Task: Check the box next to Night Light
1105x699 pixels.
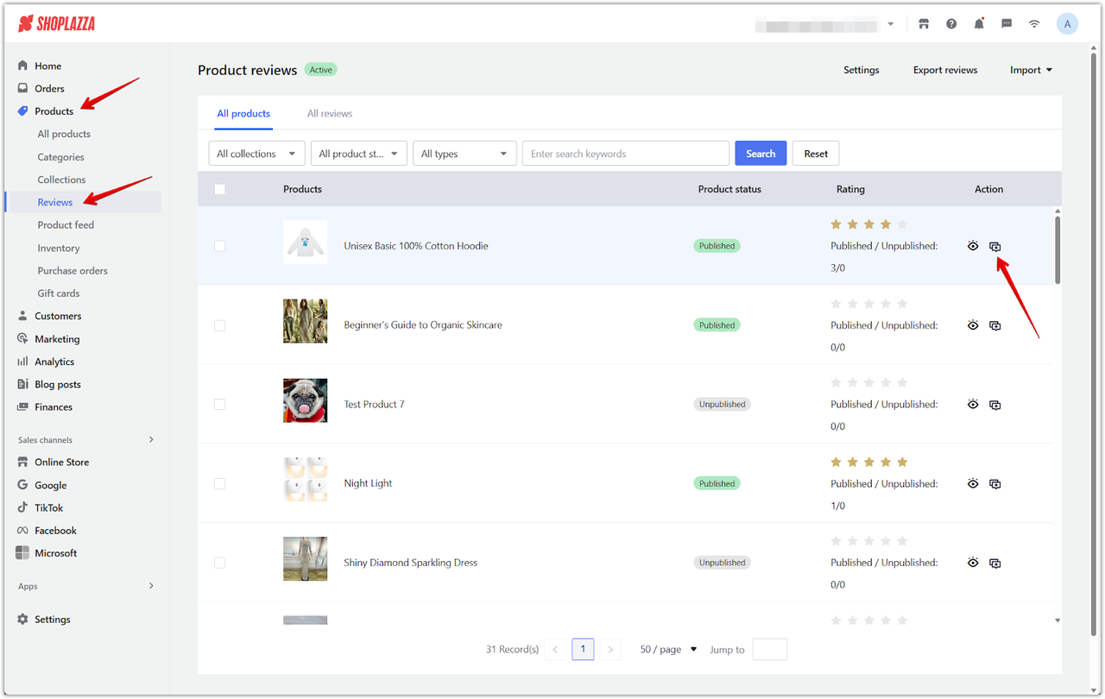Action: (219, 484)
